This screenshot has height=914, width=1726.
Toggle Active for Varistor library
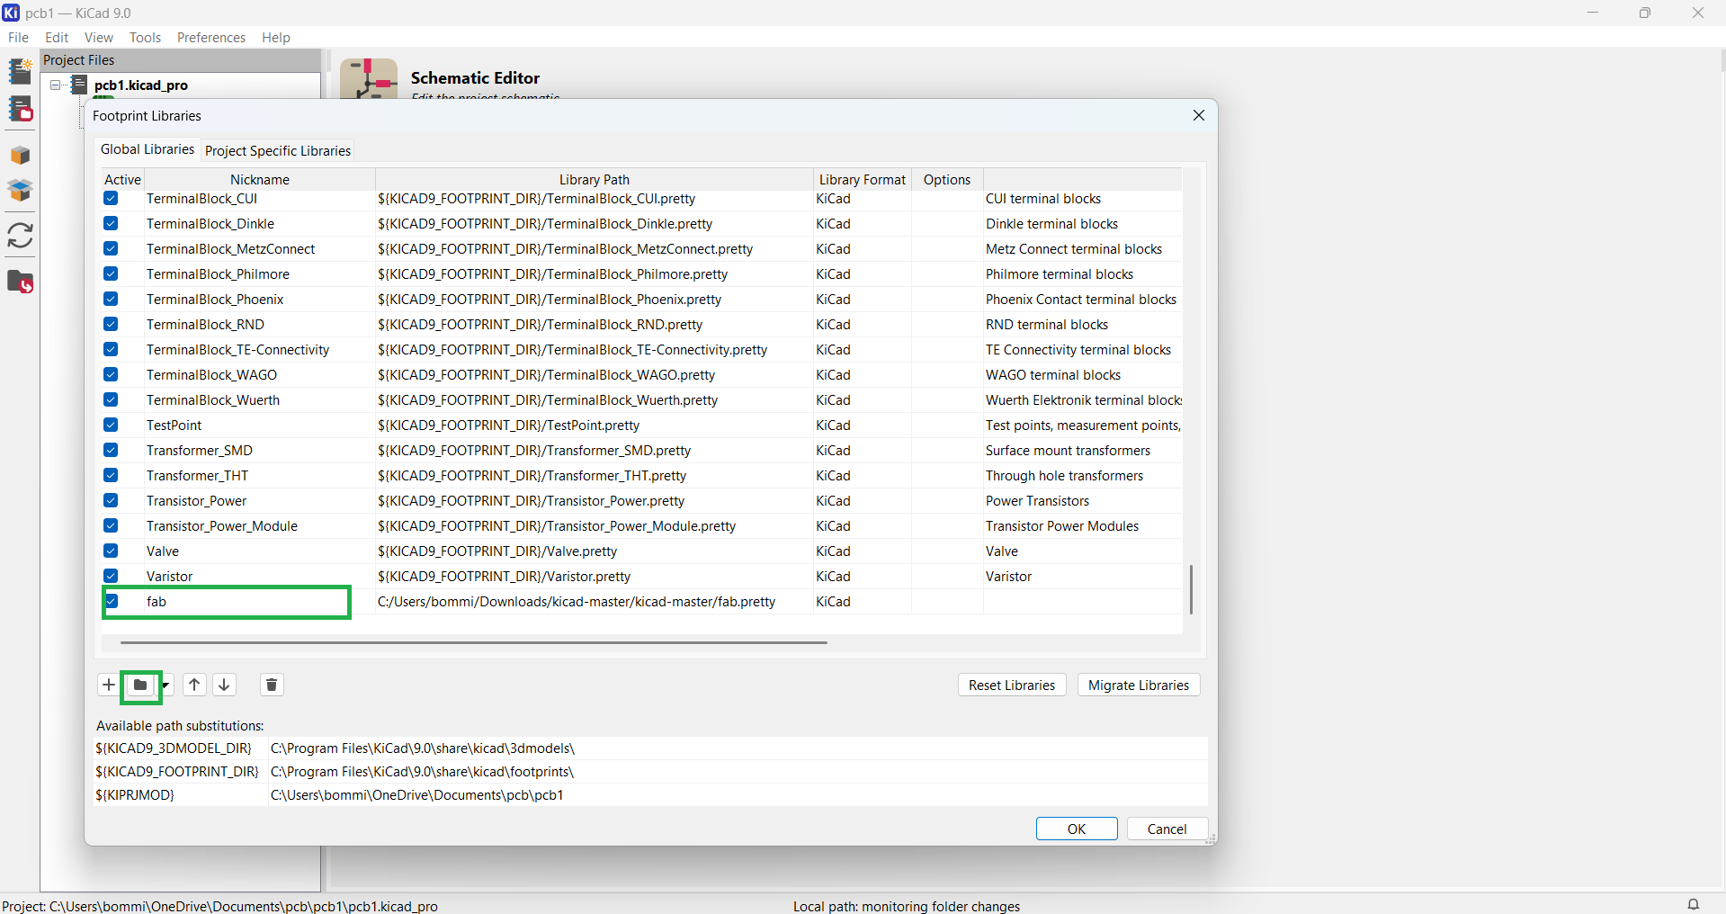point(111,576)
